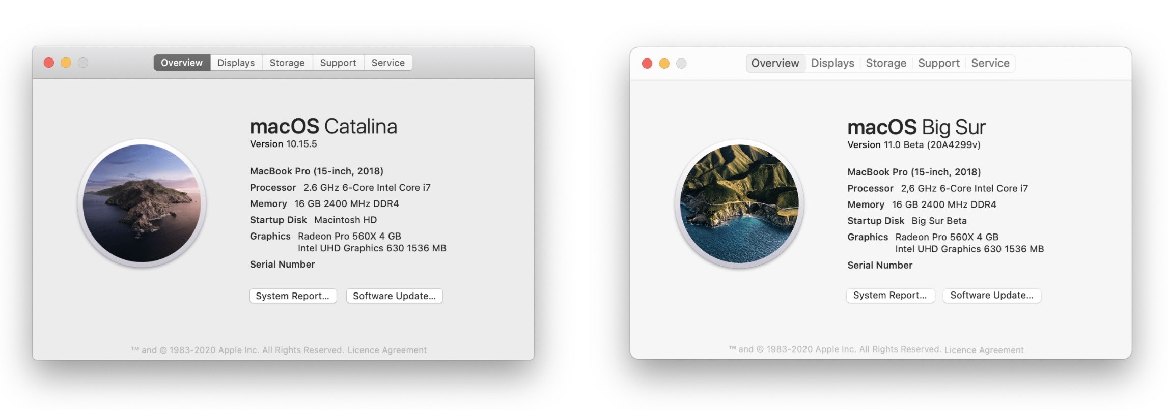This screenshot has width=1168, height=410.
Task: Click the macOS Catalina island logo image
Action: [x=142, y=203]
